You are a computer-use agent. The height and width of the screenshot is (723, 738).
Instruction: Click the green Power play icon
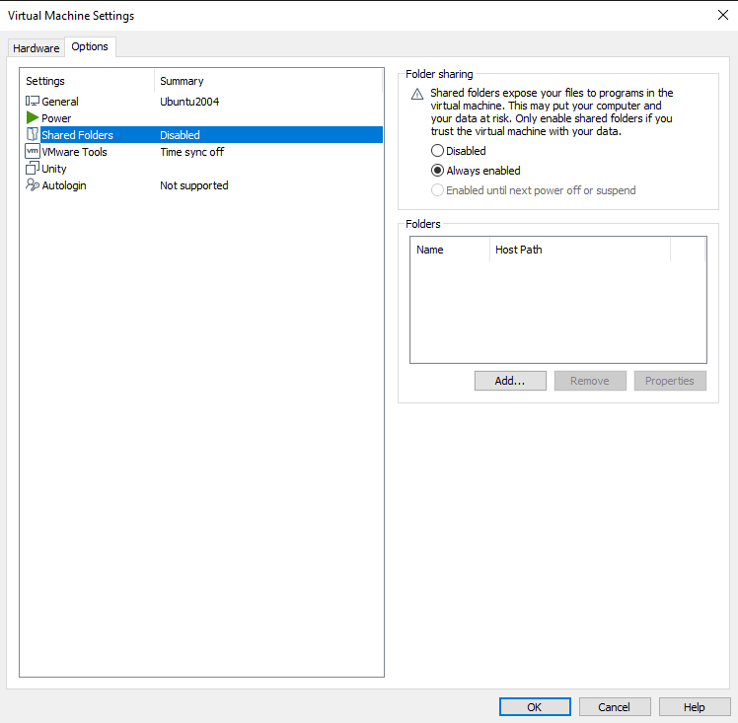point(32,117)
